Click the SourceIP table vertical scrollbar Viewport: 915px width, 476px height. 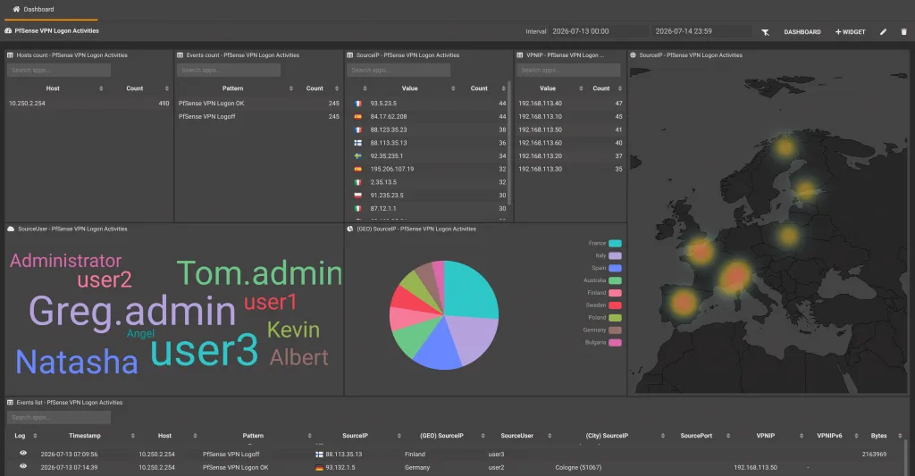click(510, 144)
